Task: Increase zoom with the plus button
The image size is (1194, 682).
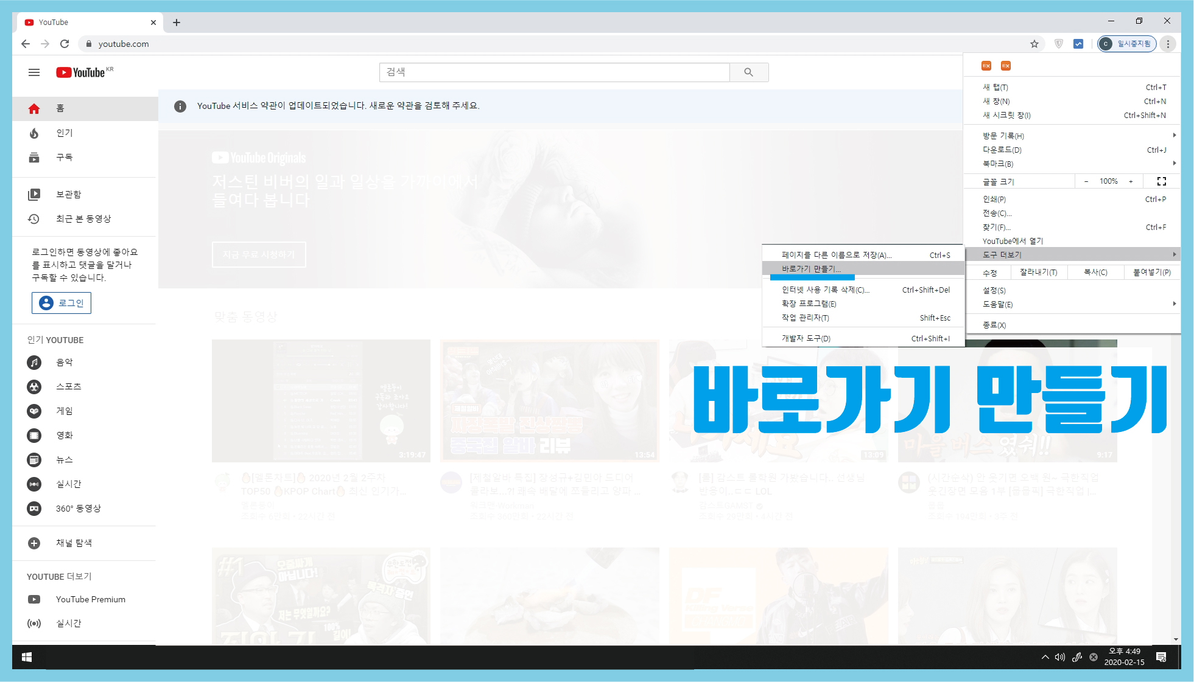Action: [1131, 181]
